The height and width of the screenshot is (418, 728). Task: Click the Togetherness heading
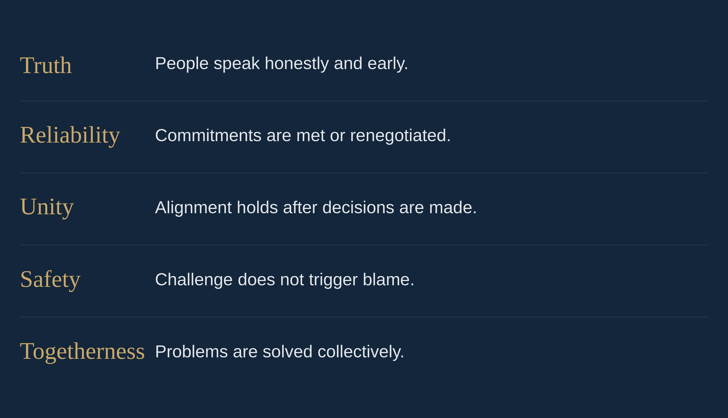pyautogui.click(x=82, y=352)
